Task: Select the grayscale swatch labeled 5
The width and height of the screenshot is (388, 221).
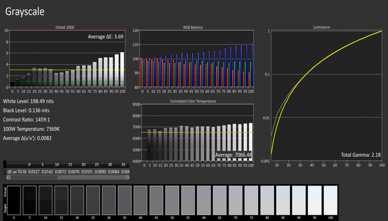Action: click(30, 200)
